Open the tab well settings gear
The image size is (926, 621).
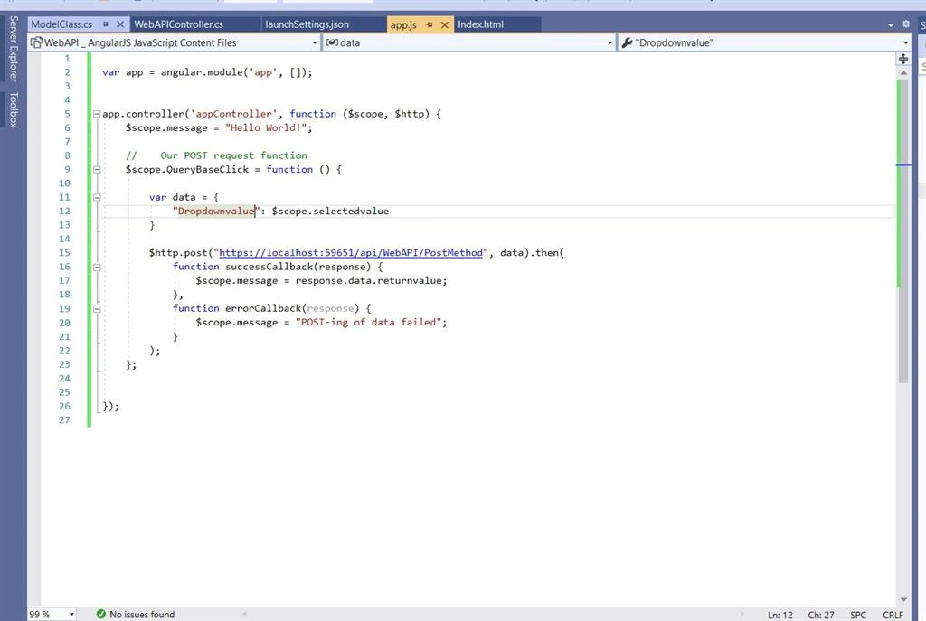(906, 24)
